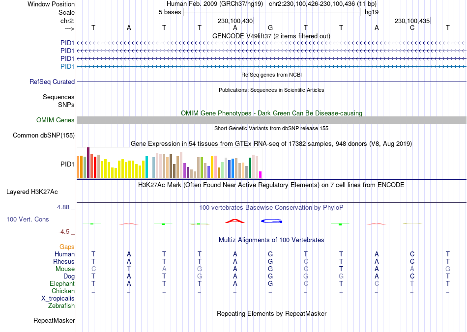Click base C in the top ruler

(x=412, y=28)
